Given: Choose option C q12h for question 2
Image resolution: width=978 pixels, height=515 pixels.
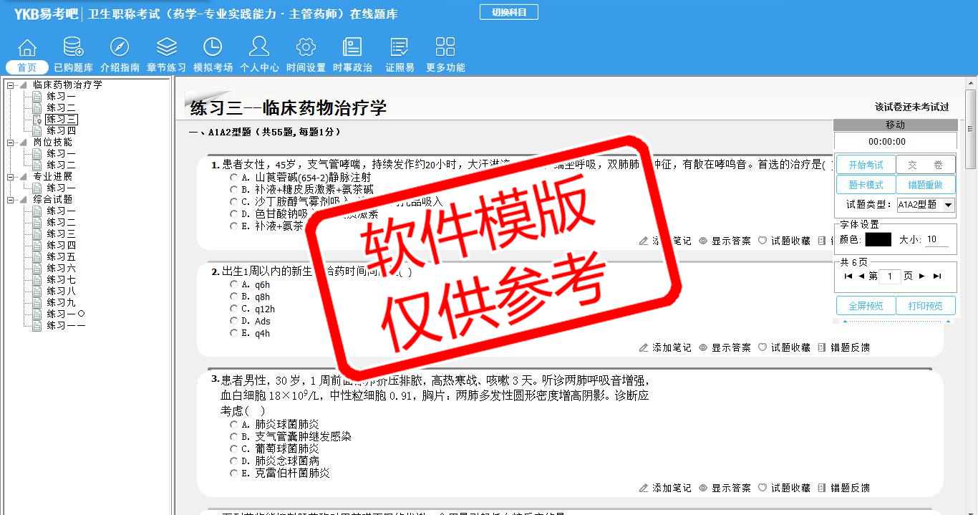Looking at the screenshot, I should tap(233, 309).
